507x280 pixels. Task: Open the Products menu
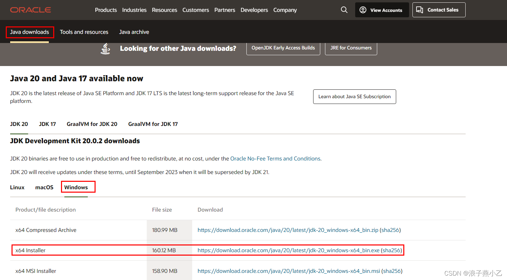pos(106,10)
